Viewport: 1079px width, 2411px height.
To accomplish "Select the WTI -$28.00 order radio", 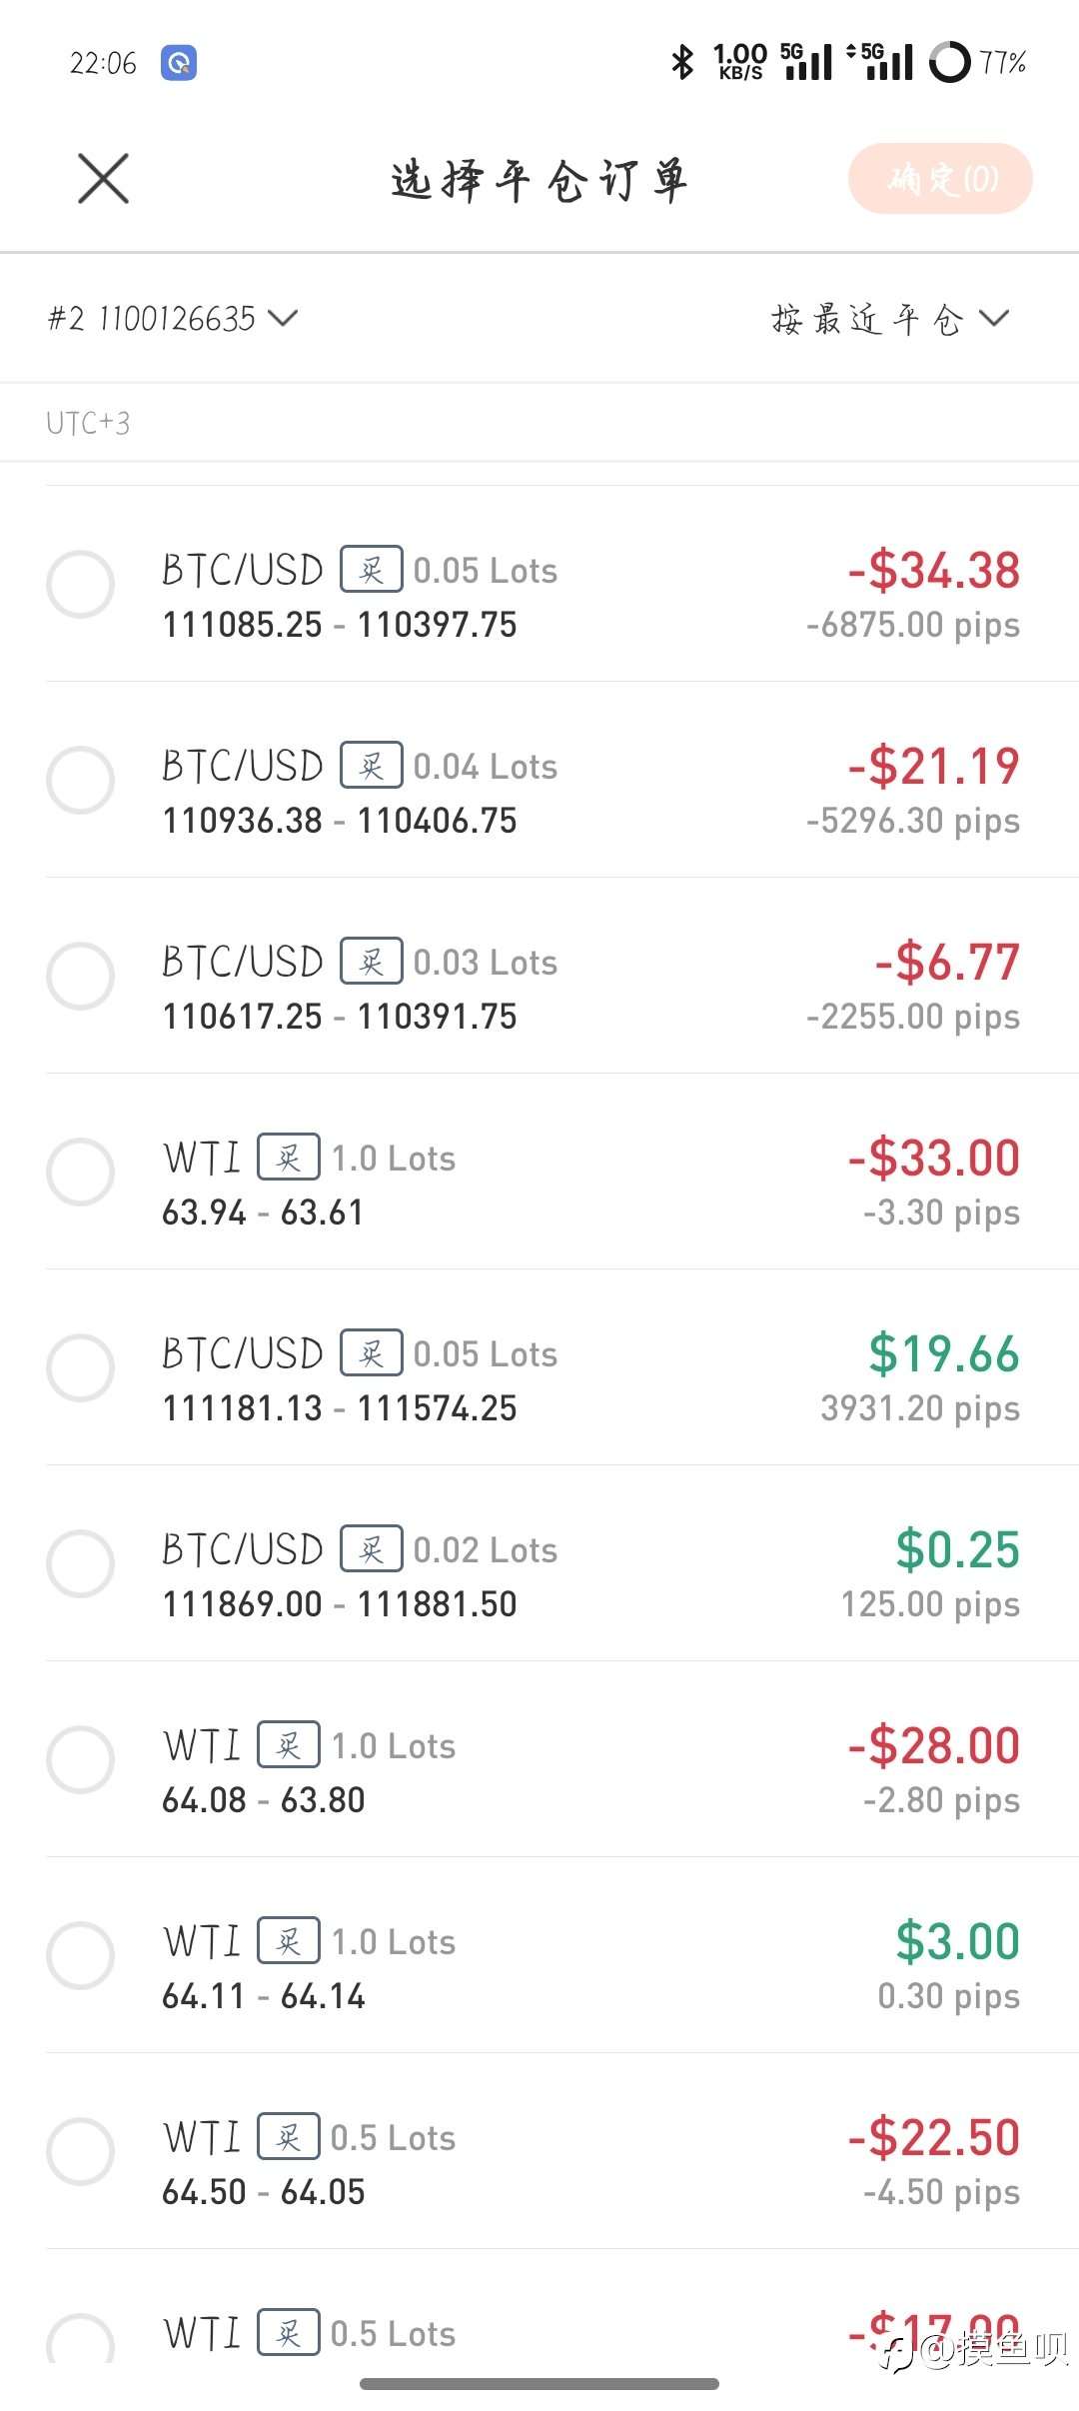I will pyautogui.click(x=81, y=1759).
